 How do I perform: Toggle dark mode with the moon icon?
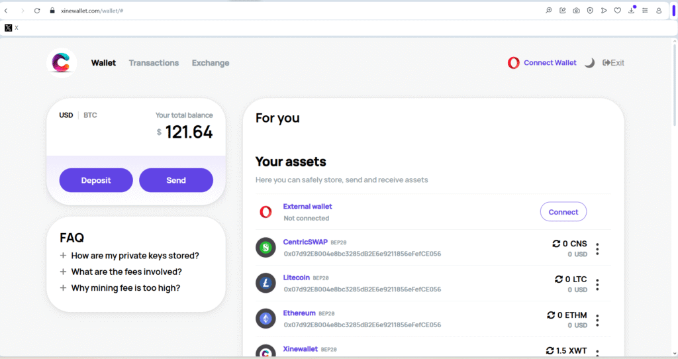pyautogui.click(x=589, y=63)
